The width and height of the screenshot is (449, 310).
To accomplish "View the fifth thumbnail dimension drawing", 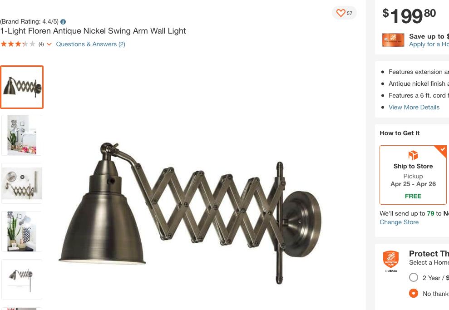I will [x=22, y=280].
